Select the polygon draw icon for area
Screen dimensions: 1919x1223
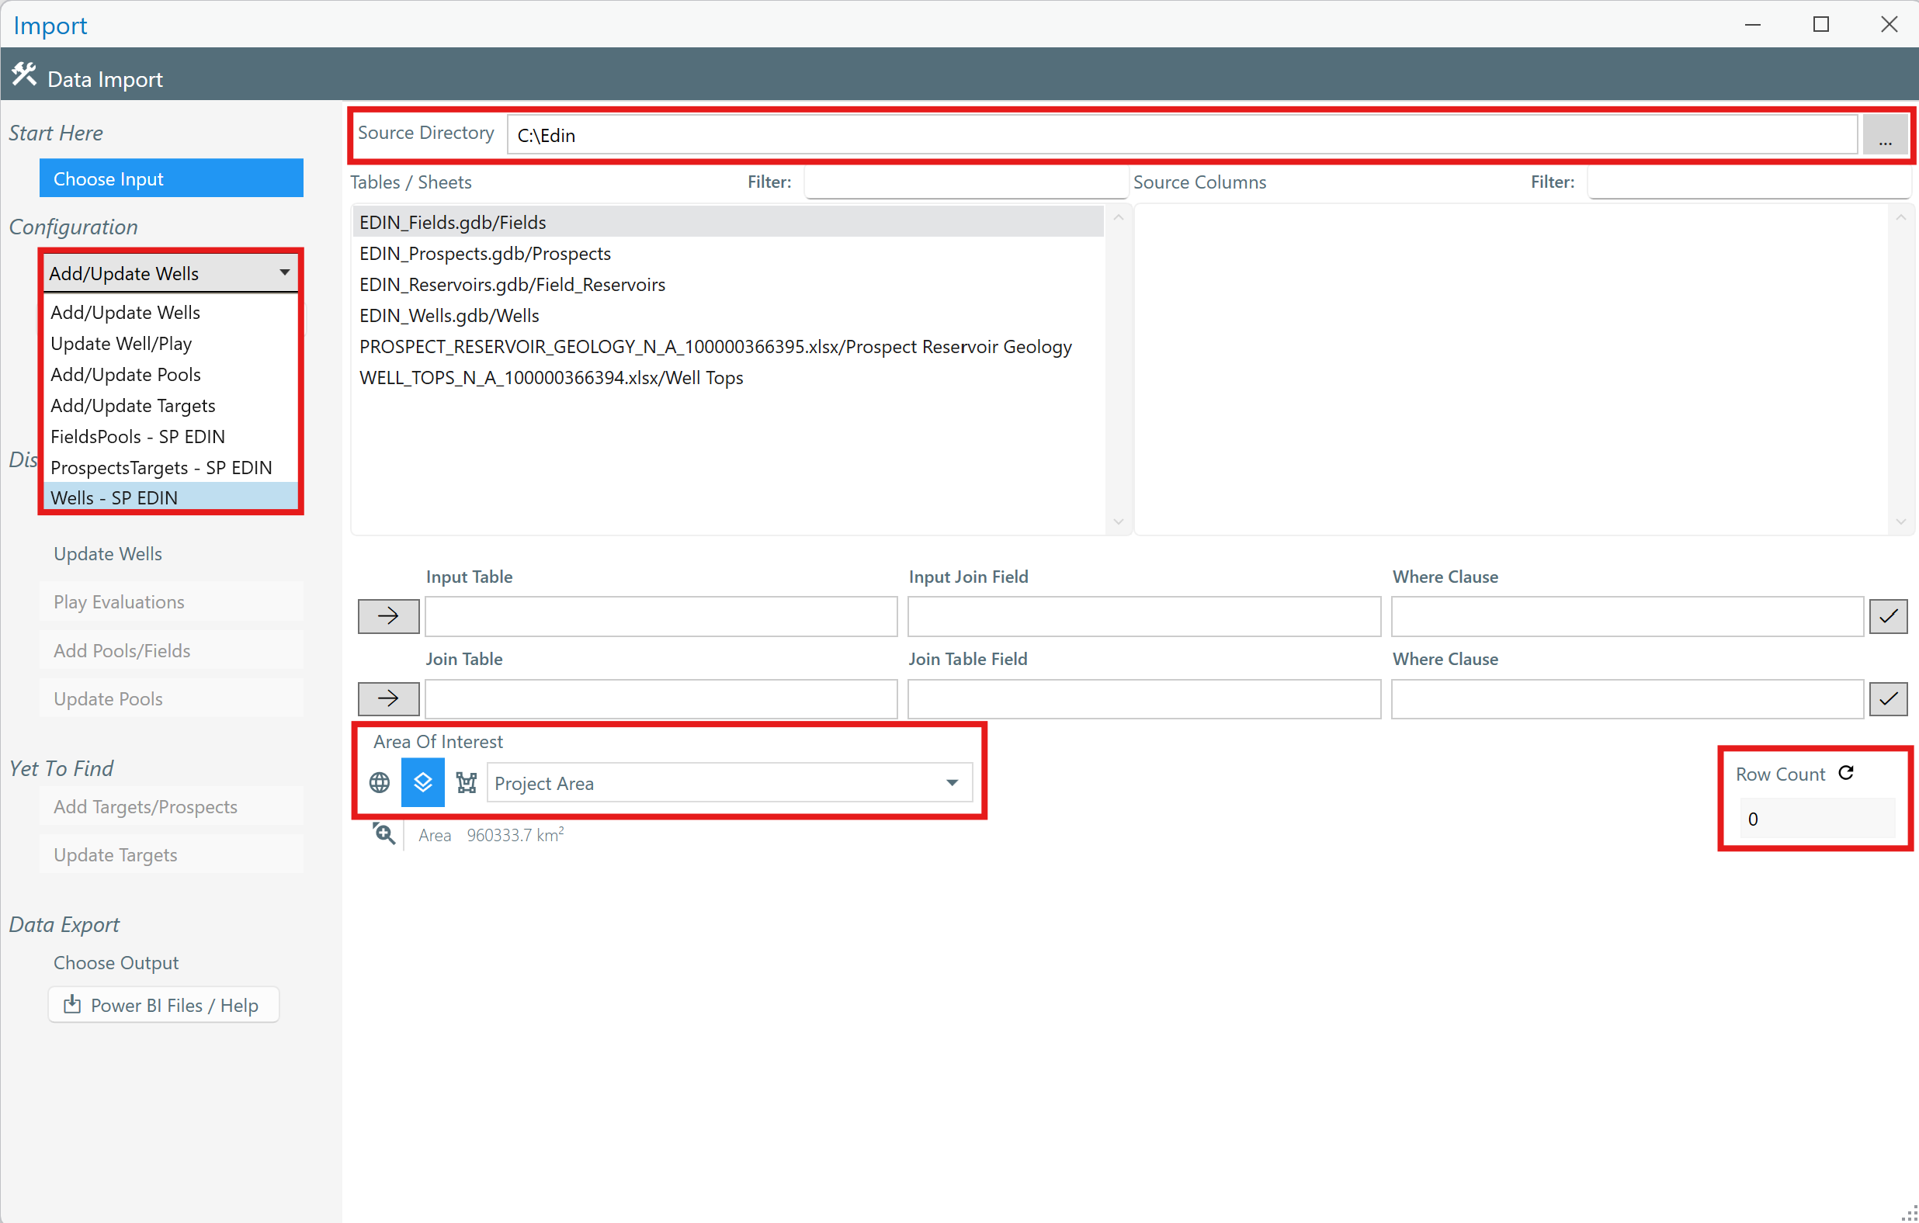(x=467, y=783)
